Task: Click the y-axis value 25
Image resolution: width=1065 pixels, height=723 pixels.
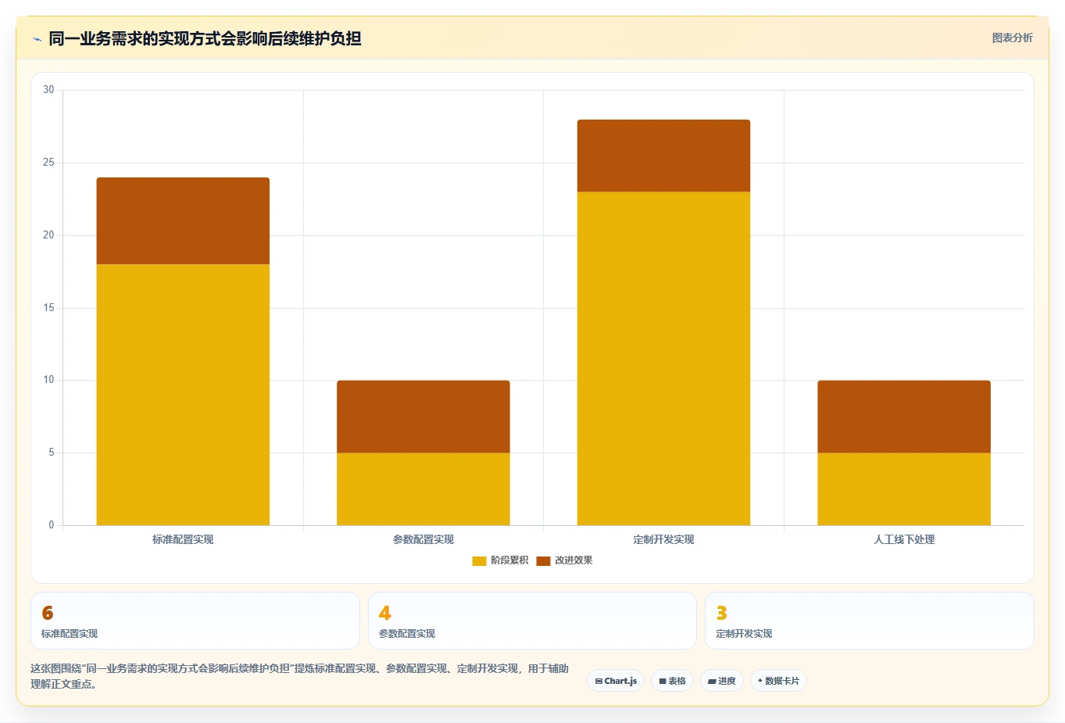Action: click(x=49, y=163)
